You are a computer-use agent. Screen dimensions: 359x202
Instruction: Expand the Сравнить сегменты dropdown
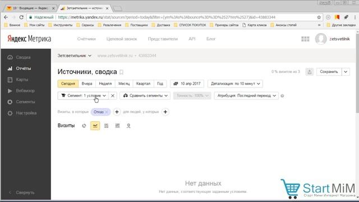tap(145, 95)
